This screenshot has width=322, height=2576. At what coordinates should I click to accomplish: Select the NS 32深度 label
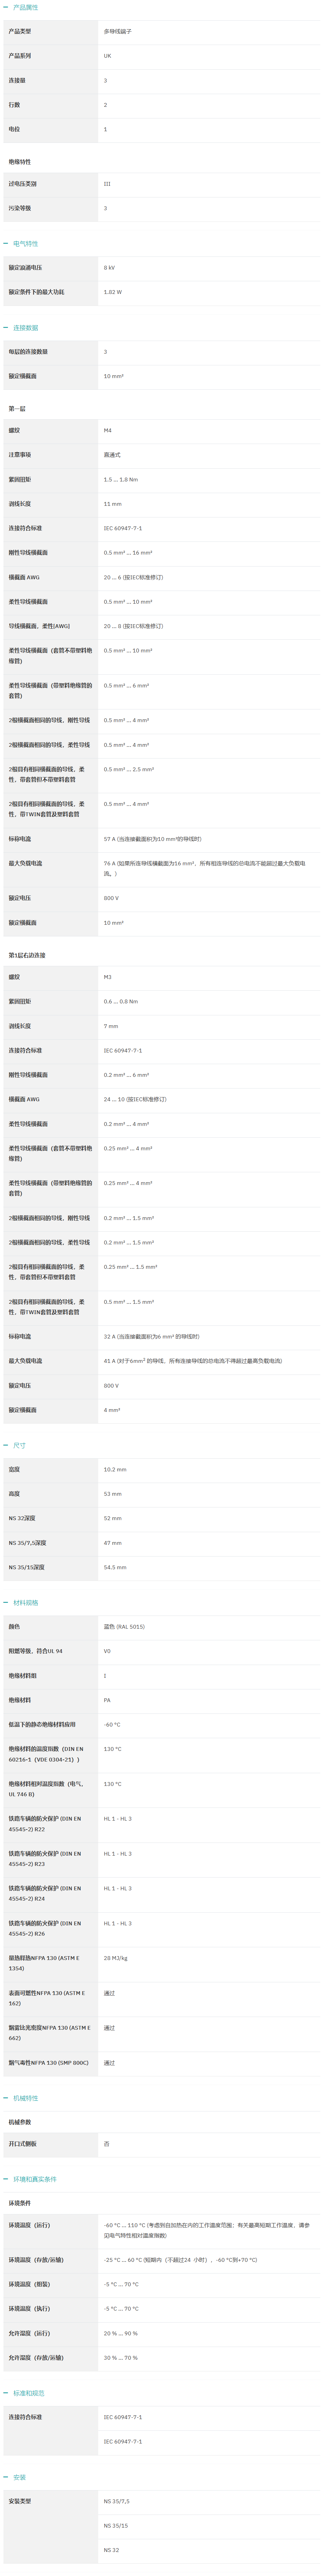click(22, 1518)
